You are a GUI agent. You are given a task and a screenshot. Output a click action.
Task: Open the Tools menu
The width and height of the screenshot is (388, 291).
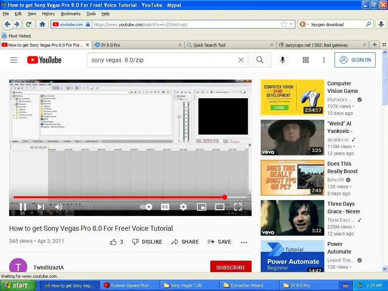click(x=91, y=14)
